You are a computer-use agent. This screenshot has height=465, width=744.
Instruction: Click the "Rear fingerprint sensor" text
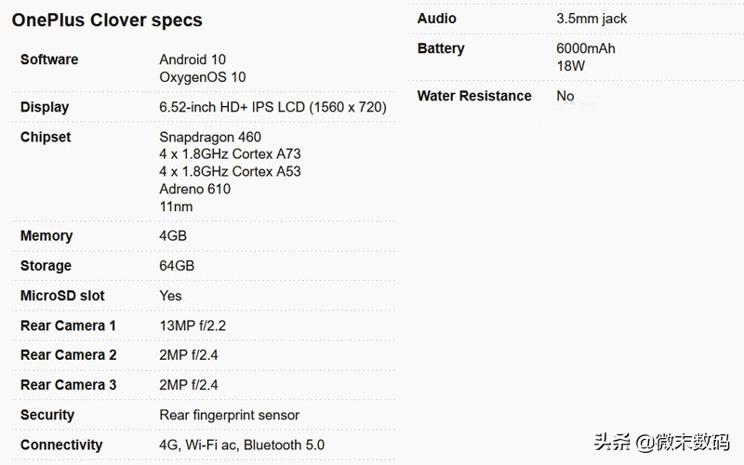click(229, 415)
